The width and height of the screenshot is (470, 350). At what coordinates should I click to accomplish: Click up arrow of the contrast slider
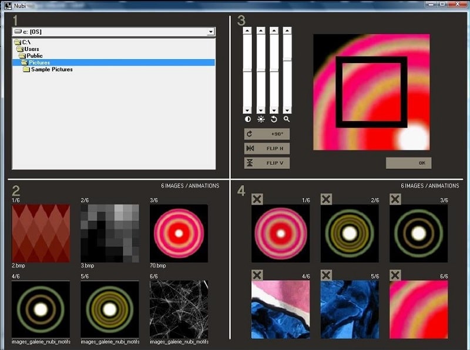click(x=247, y=30)
